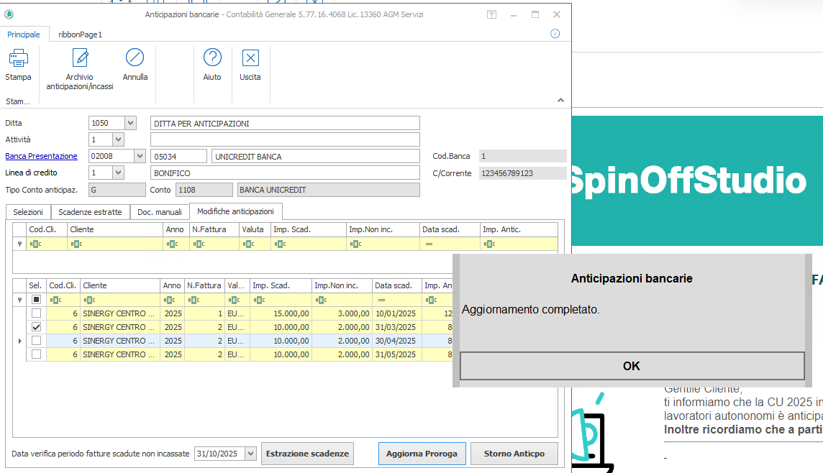The width and height of the screenshot is (823, 473).
Task: Expand the Attività dropdown
Action: tap(118, 139)
